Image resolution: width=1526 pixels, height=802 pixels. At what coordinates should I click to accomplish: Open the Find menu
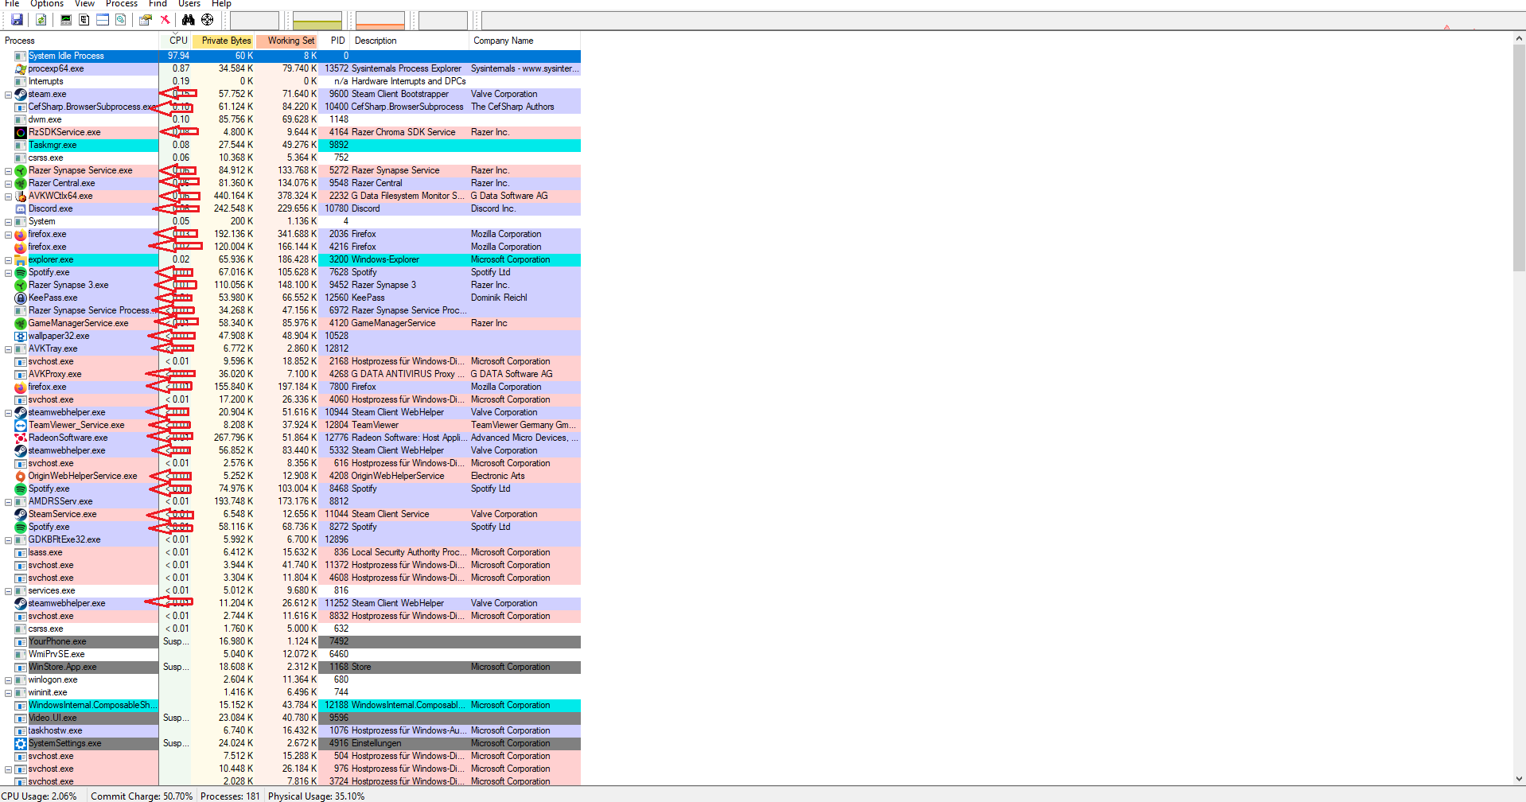[x=157, y=4]
